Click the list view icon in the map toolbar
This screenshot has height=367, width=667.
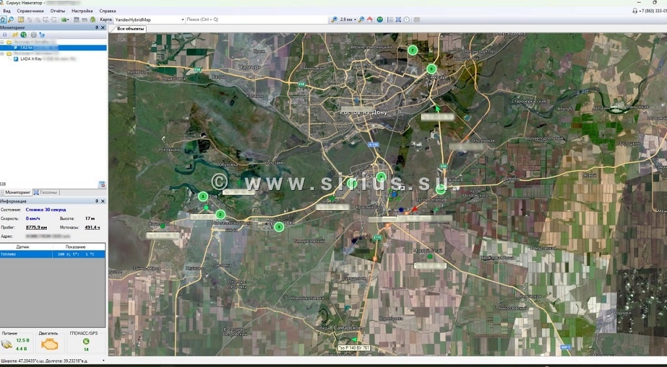pos(390,20)
